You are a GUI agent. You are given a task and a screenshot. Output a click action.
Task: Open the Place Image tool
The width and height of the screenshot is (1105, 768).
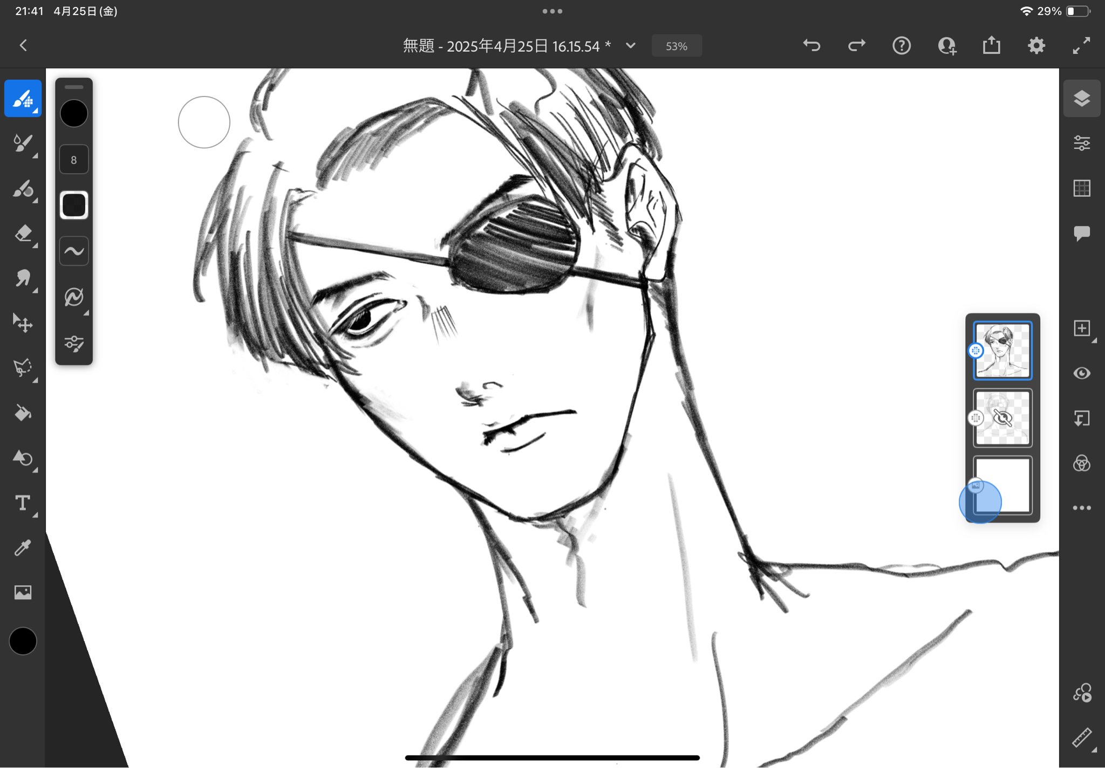23,593
